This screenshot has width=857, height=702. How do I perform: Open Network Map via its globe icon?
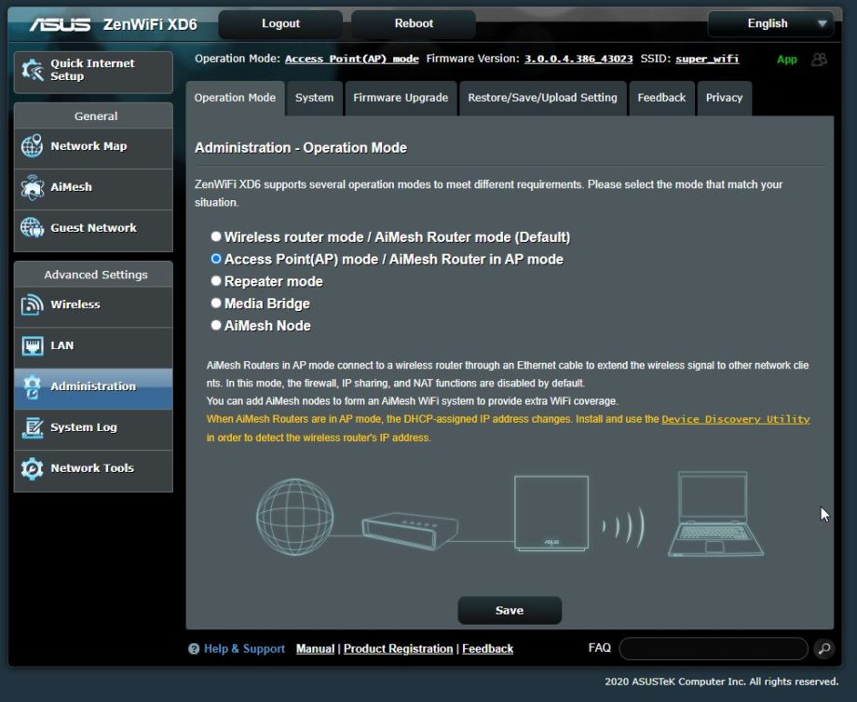33,147
